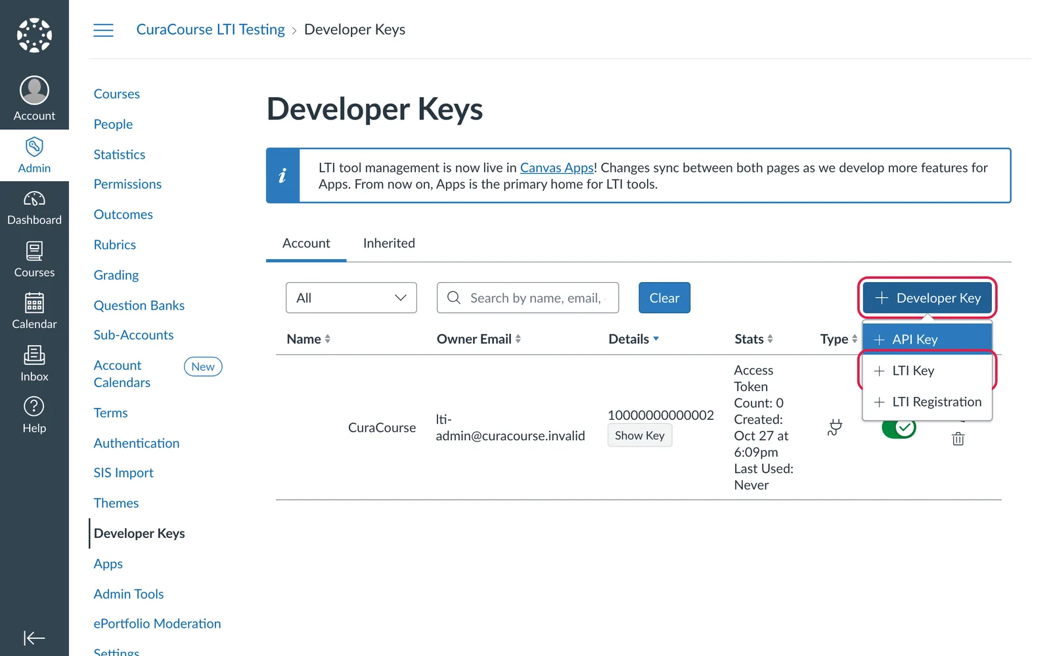Open the Canvas logo home link

(34, 35)
